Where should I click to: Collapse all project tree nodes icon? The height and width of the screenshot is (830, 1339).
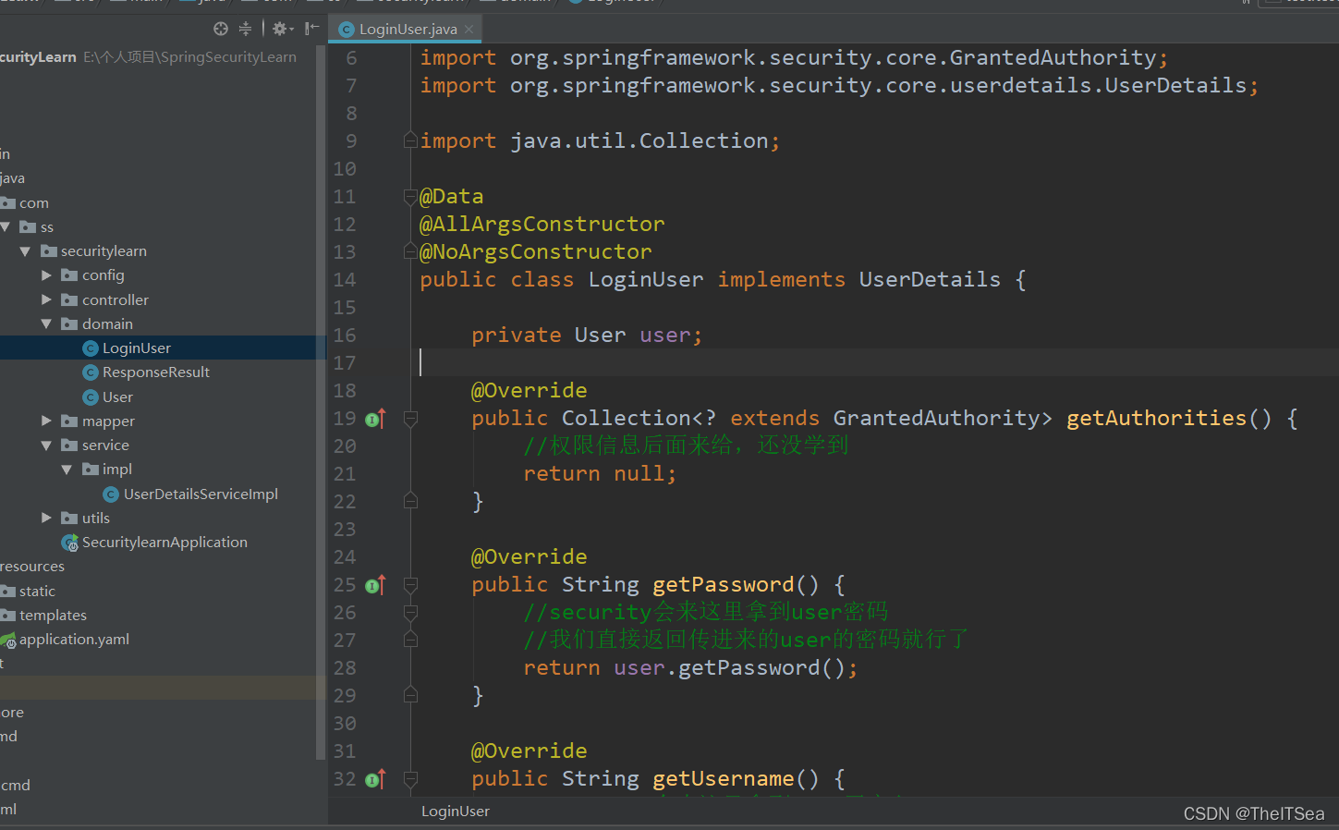click(245, 29)
